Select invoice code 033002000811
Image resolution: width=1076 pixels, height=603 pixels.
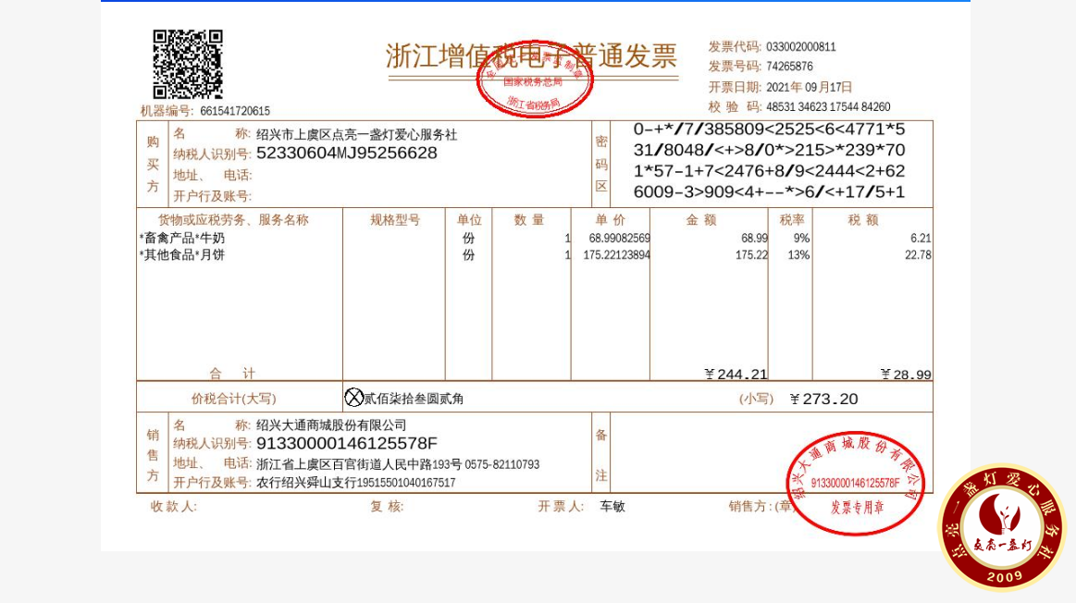[801, 46]
